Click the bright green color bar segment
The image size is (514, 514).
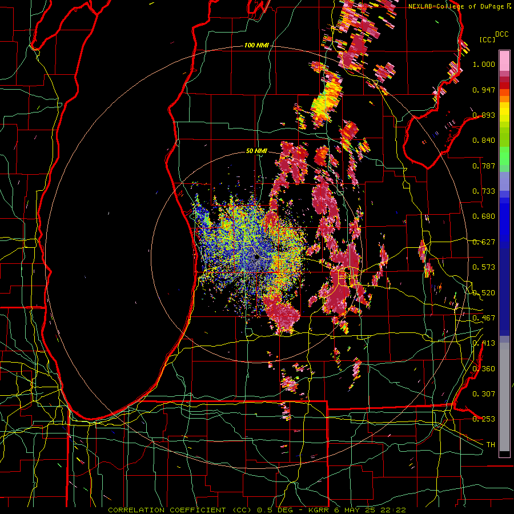(x=504, y=156)
